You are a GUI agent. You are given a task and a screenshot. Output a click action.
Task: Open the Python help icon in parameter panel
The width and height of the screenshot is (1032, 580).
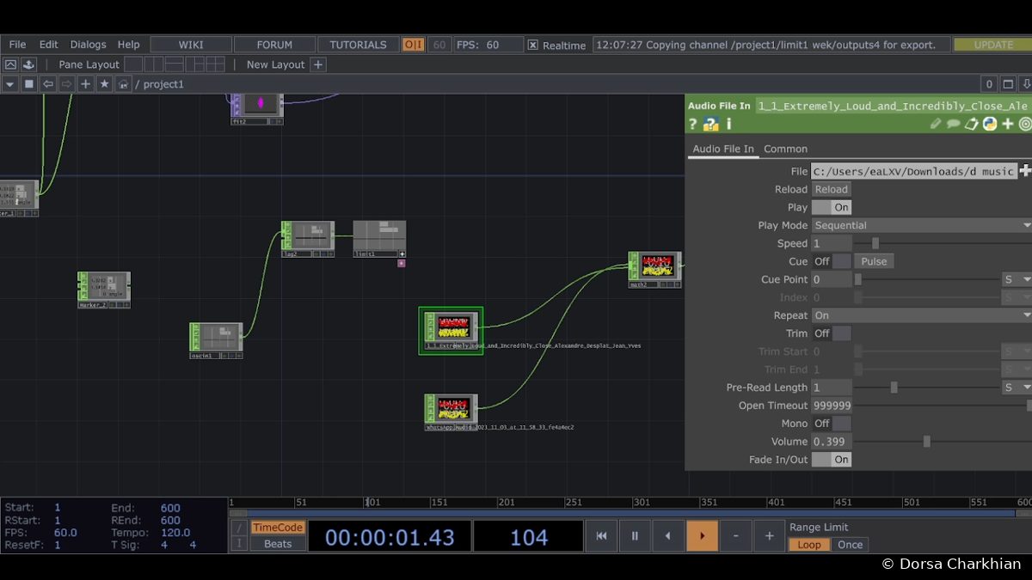pyautogui.click(x=710, y=124)
